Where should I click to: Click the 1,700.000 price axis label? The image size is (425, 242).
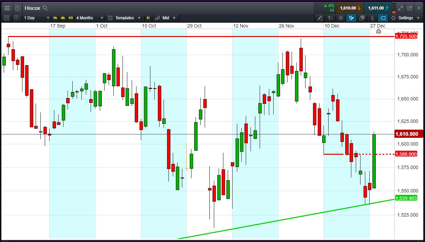408,54
